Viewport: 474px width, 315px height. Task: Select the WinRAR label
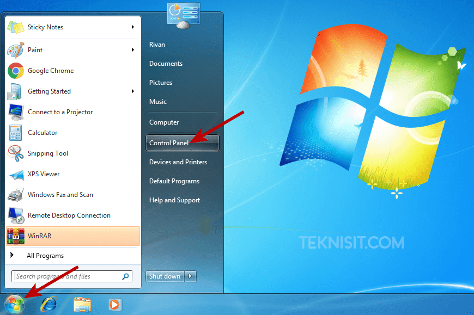pyautogui.click(x=39, y=236)
